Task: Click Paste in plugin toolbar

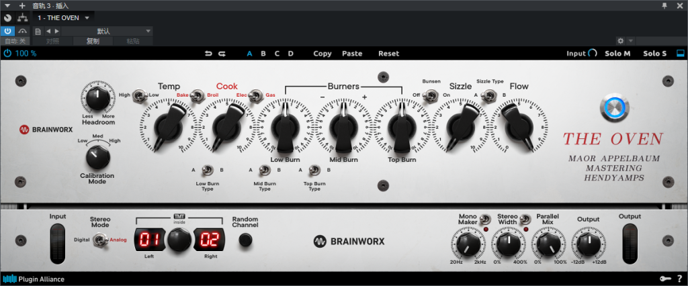Action: point(352,54)
